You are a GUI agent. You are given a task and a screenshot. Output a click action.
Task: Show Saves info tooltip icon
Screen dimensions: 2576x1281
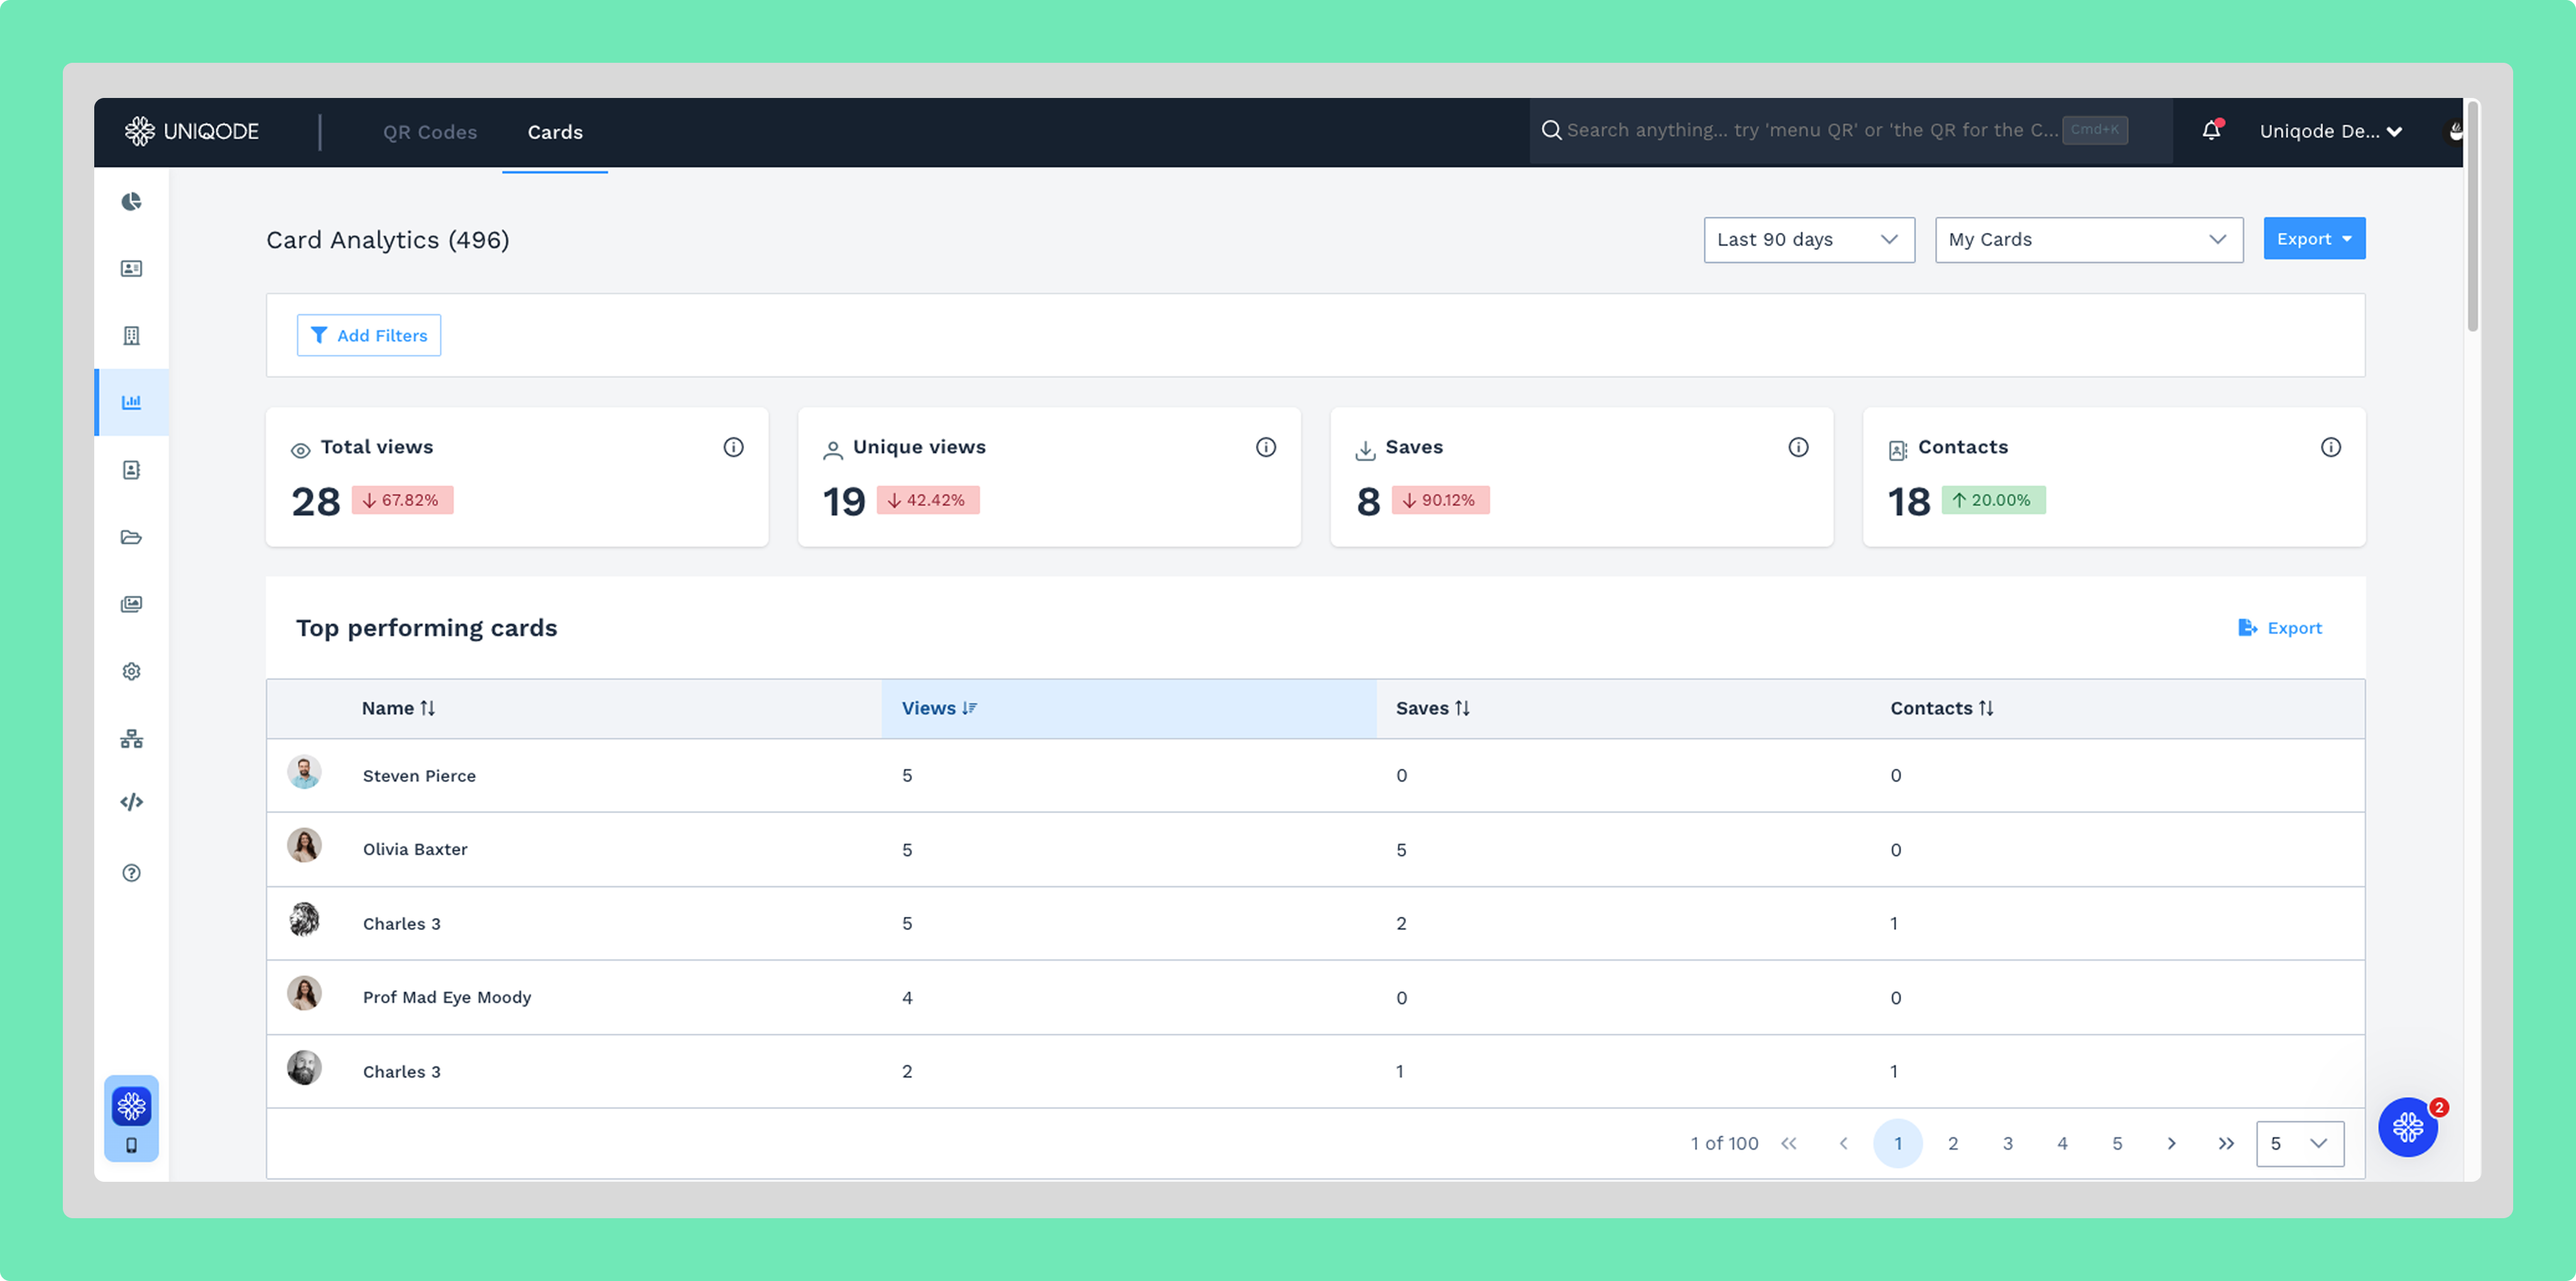pos(1798,446)
